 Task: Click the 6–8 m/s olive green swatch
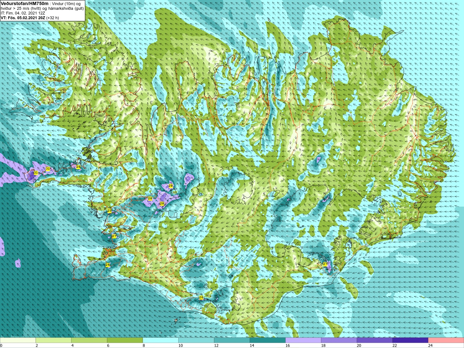point(125,340)
